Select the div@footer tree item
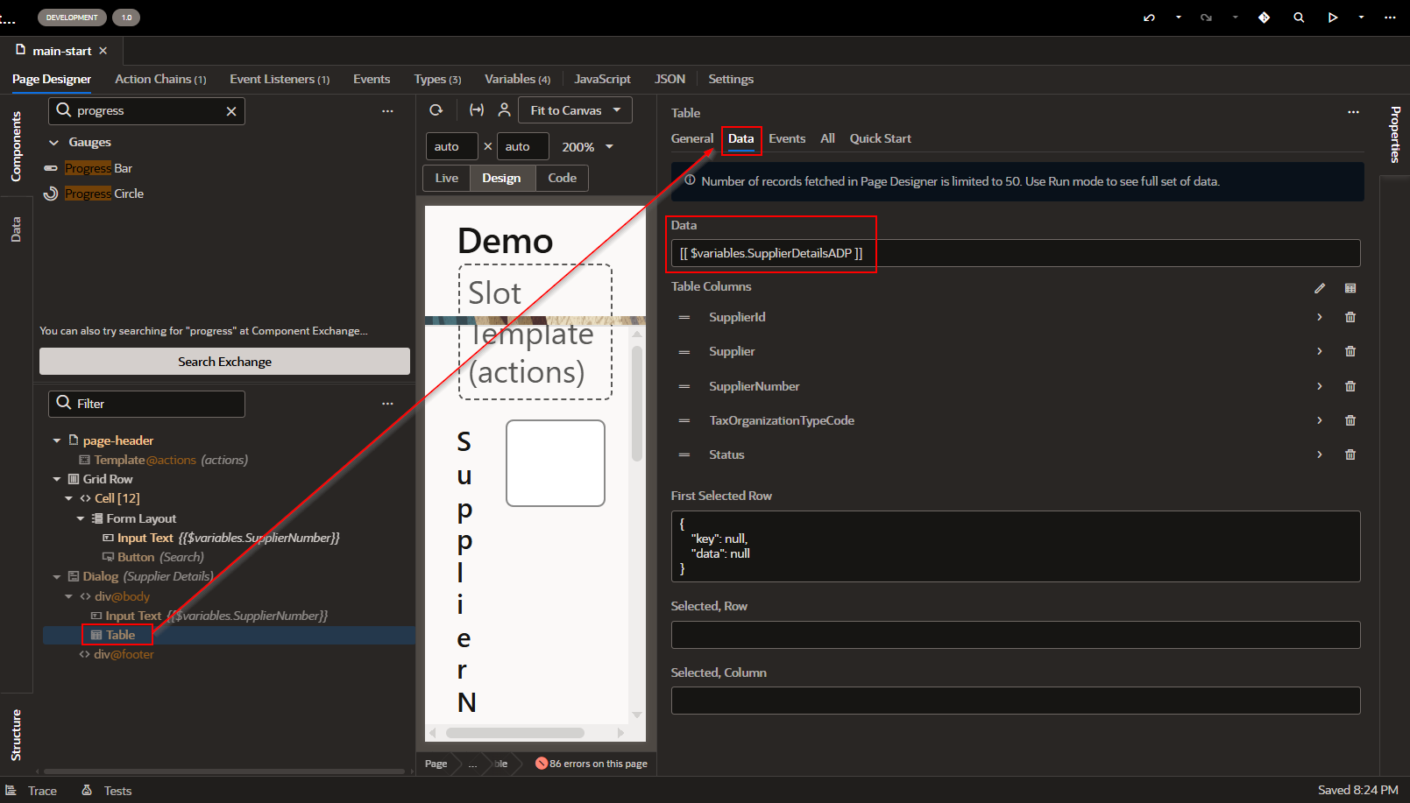Image resolution: width=1410 pixels, height=803 pixels. (117, 654)
